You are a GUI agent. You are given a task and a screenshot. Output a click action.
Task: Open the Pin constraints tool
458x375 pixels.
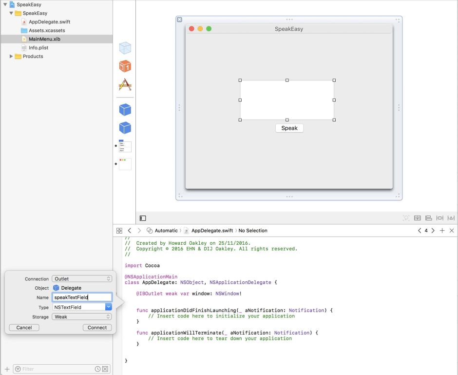440,218
